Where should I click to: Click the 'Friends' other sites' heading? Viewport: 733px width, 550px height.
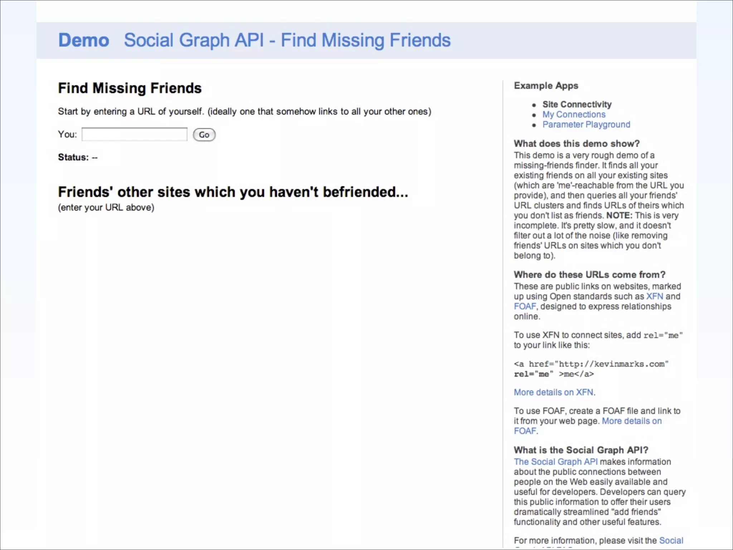coord(233,192)
